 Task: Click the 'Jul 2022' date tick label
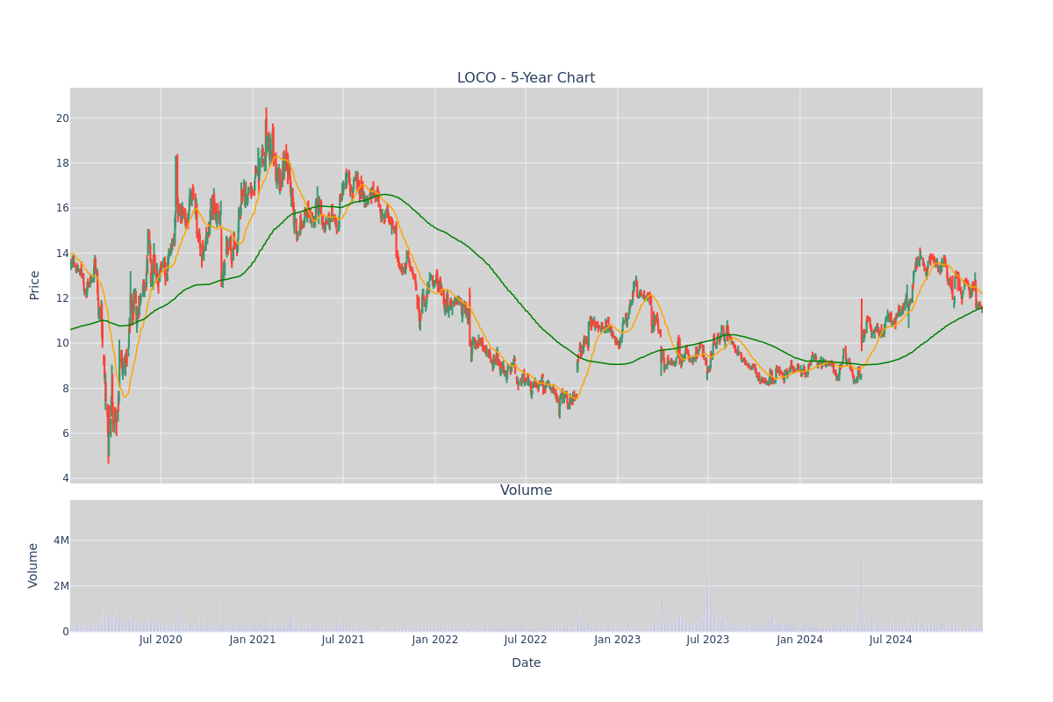526,640
